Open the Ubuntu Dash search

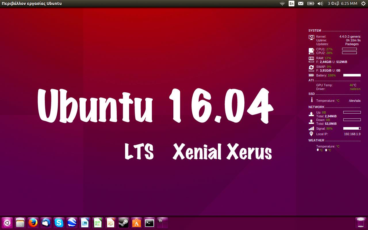tap(7, 222)
